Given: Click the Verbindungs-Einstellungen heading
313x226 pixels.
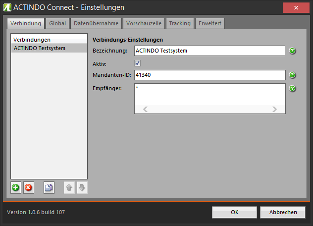Looking at the screenshot, I should click(128, 40).
